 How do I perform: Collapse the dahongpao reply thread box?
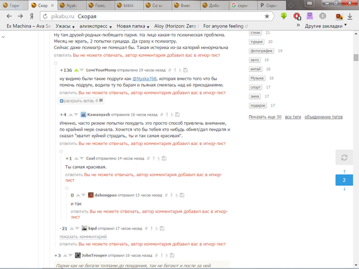67,188
